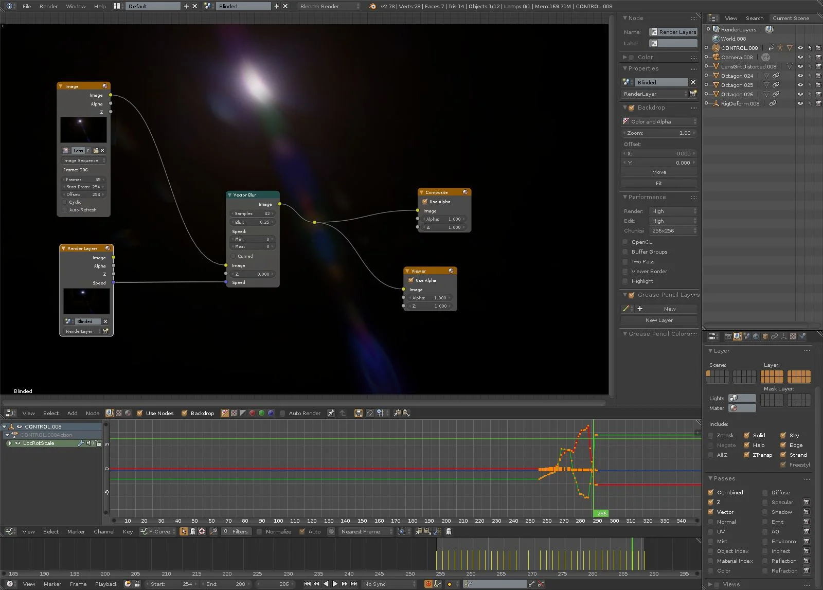This screenshot has height=590, width=823.
Task: Click the Move backdrop button
Action: (659, 172)
